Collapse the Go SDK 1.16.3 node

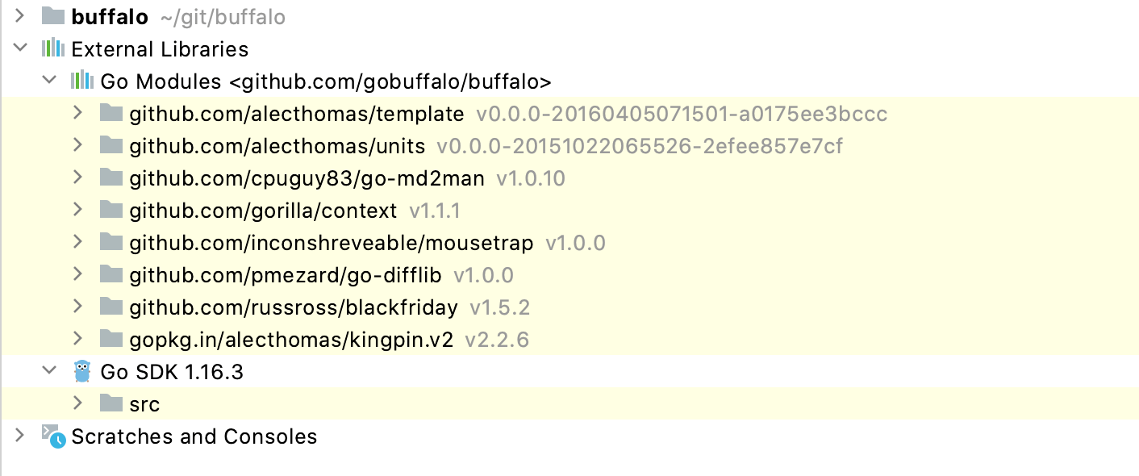click(49, 371)
